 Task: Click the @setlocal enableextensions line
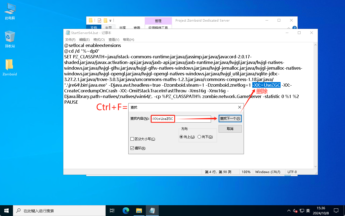(92, 46)
